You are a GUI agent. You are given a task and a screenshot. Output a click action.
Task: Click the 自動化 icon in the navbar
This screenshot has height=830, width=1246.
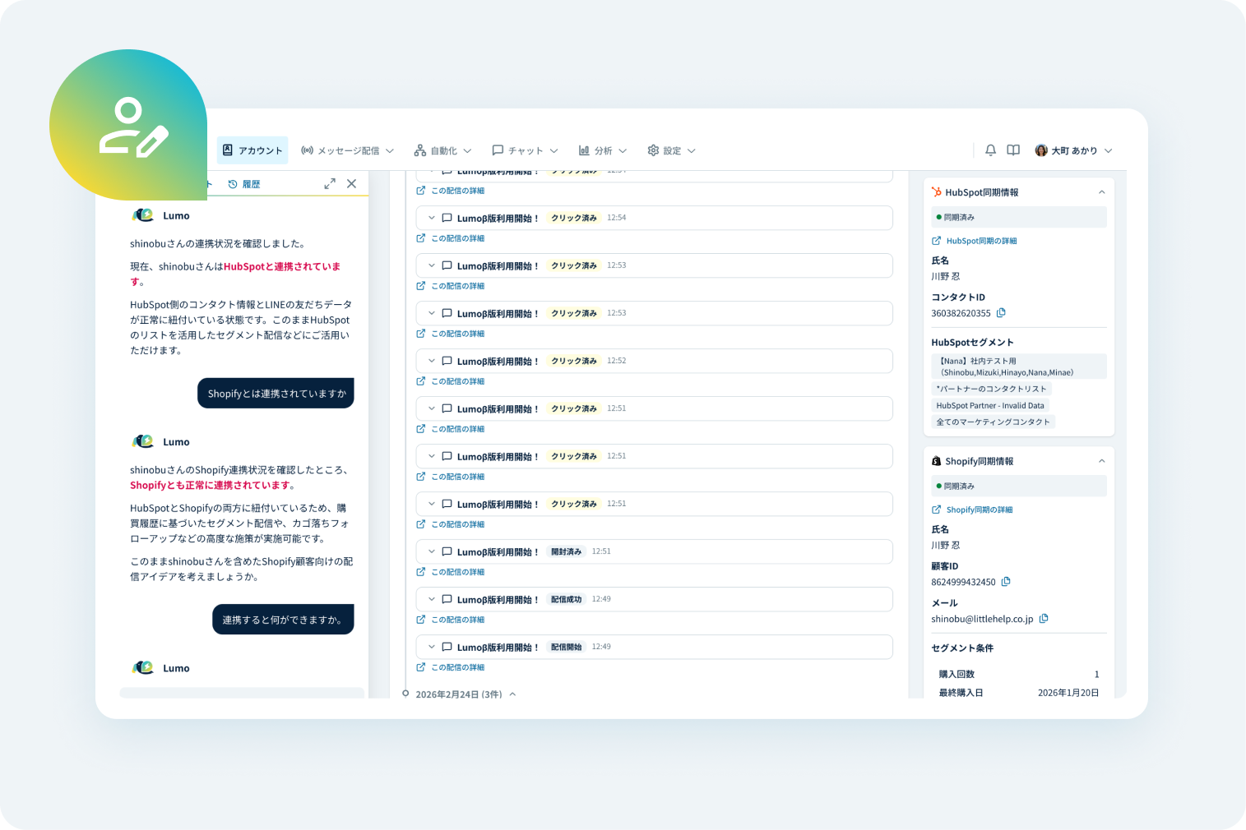[x=420, y=150]
